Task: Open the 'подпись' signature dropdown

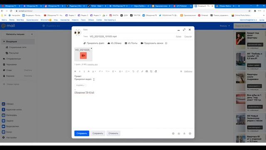Action: pyautogui.click(x=81, y=85)
